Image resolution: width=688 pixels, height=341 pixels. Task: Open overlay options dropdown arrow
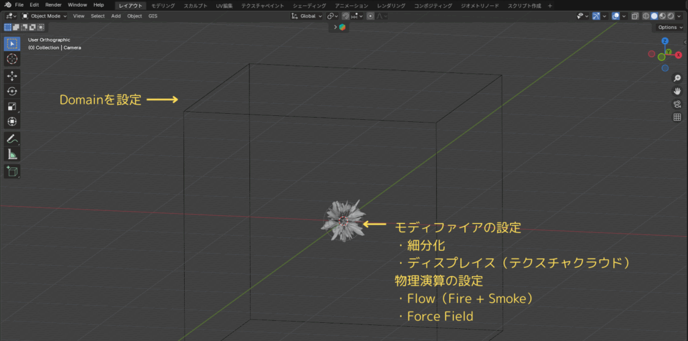[624, 16]
